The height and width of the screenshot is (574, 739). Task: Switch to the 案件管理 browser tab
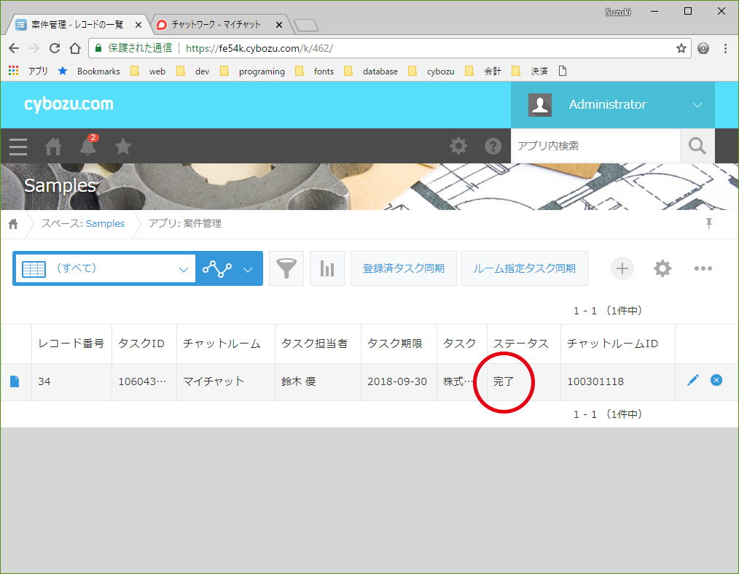point(77,25)
